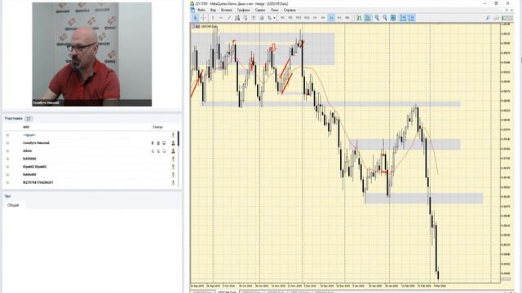Tick the checkbox of the fourth participant row
522x293 pixels.
pyautogui.click(x=7, y=159)
